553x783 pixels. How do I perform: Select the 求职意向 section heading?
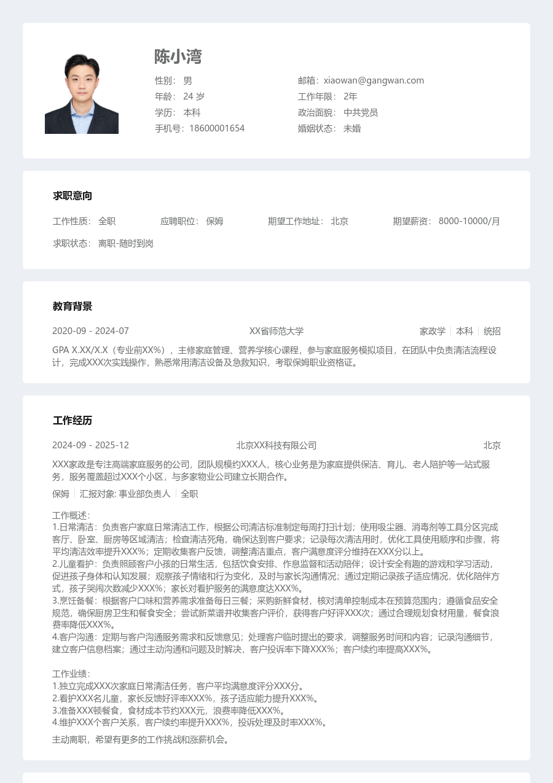[x=73, y=196]
